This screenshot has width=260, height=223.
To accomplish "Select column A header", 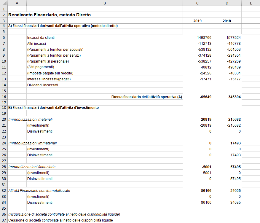I will pos(17,3).
